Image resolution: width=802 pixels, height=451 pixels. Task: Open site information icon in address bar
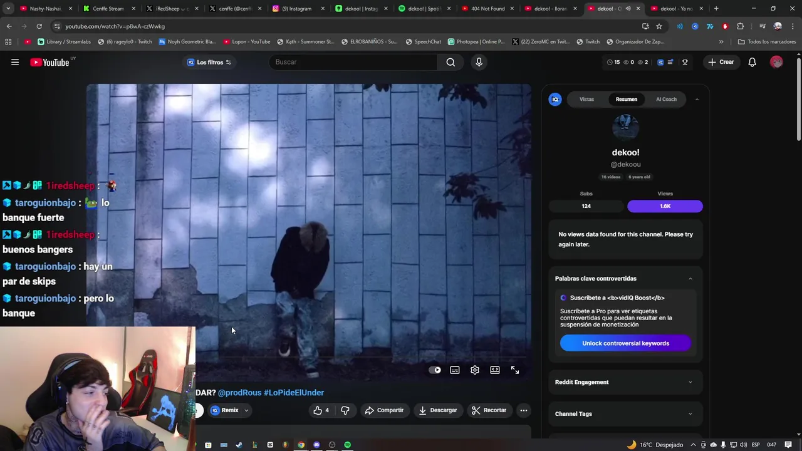(x=57, y=26)
